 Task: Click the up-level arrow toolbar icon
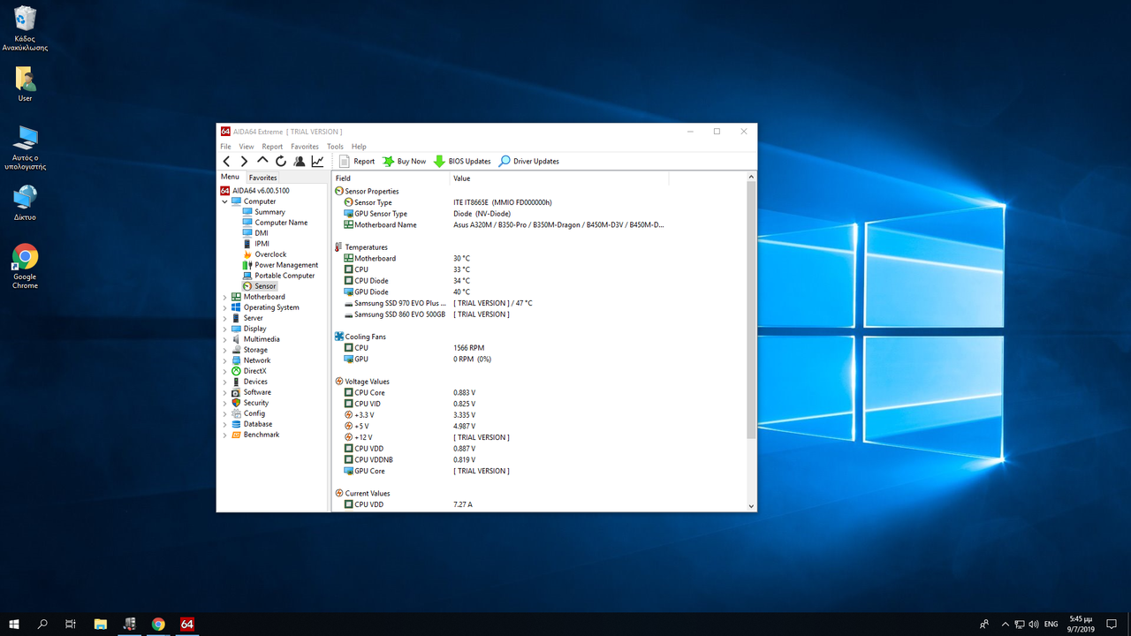[x=262, y=161]
